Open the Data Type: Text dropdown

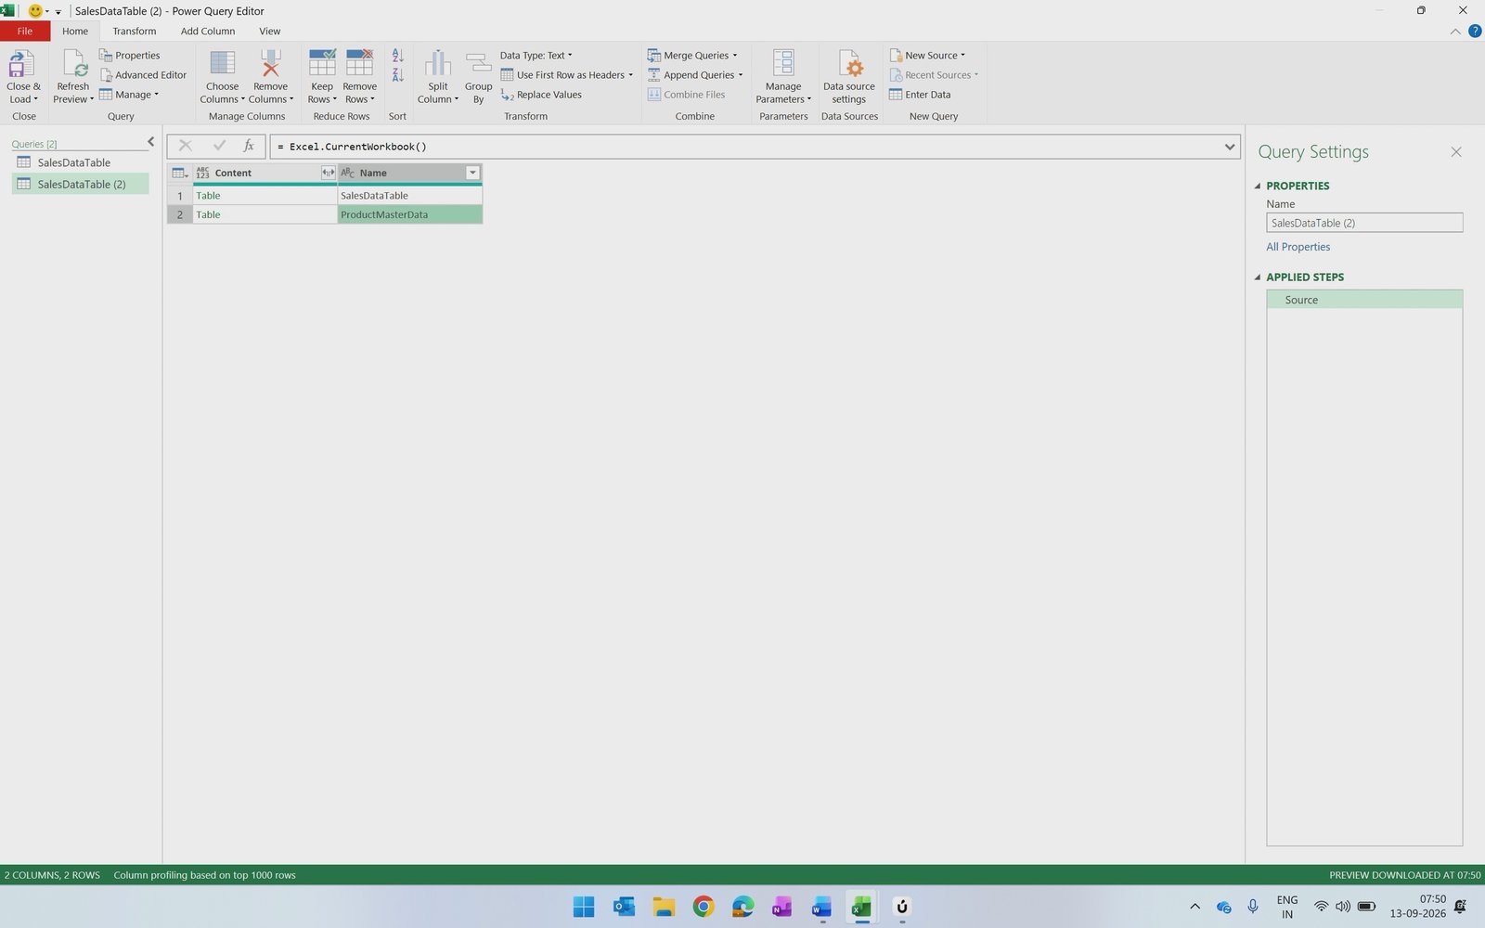click(x=536, y=56)
